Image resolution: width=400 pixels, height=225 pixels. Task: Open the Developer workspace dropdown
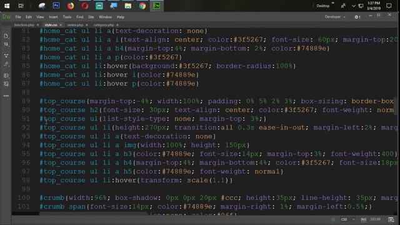[335, 17]
